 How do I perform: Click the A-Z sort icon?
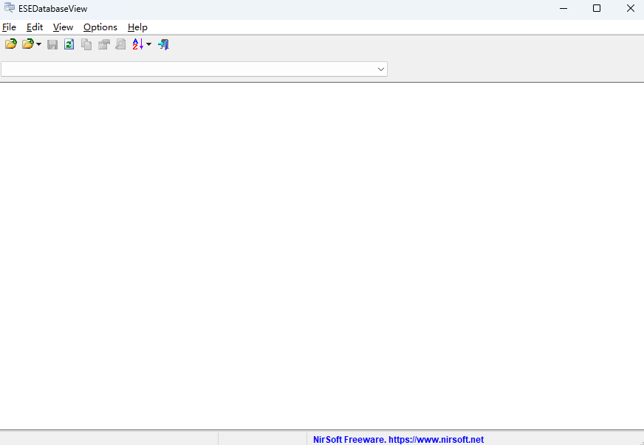click(x=138, y=44)
